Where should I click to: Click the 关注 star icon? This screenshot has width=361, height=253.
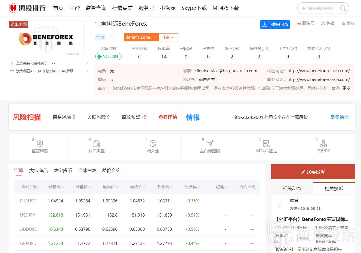(x=344, y=23)
